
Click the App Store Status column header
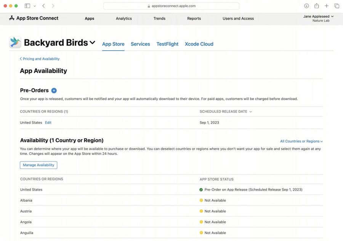pos(216,179)
